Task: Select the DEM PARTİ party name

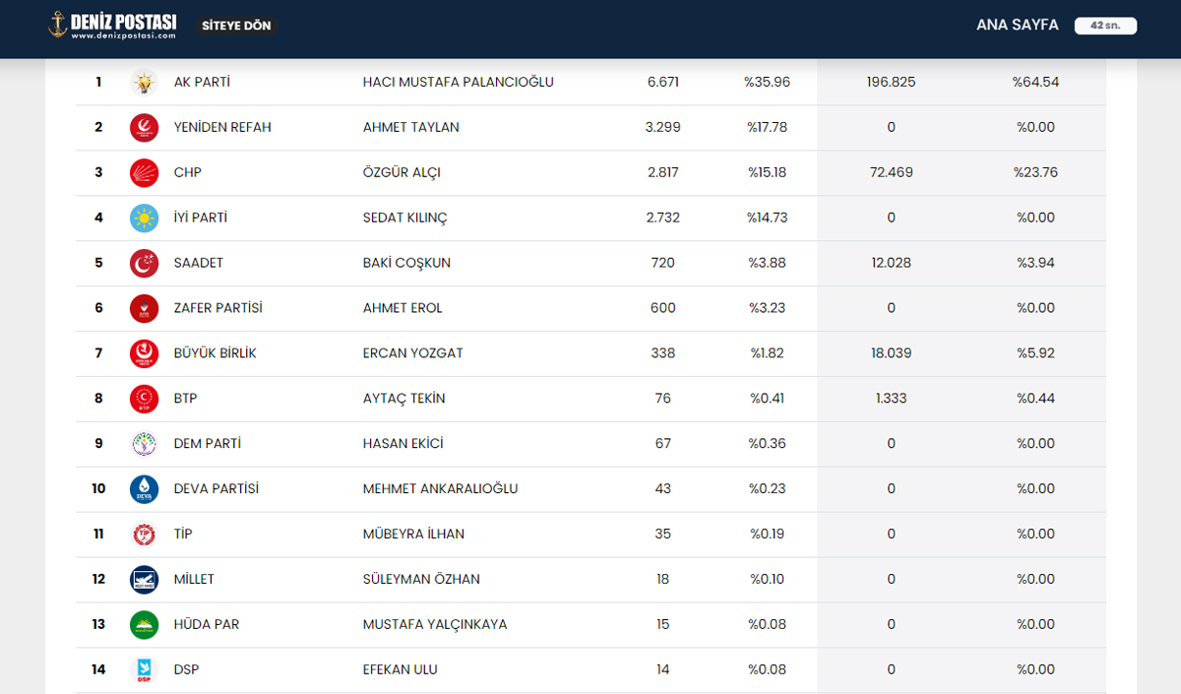Action: click(208, 444)
